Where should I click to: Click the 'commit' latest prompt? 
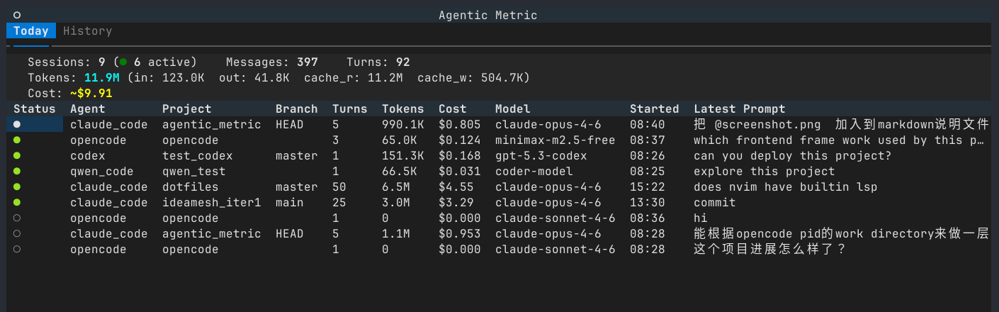coord(715,202)
